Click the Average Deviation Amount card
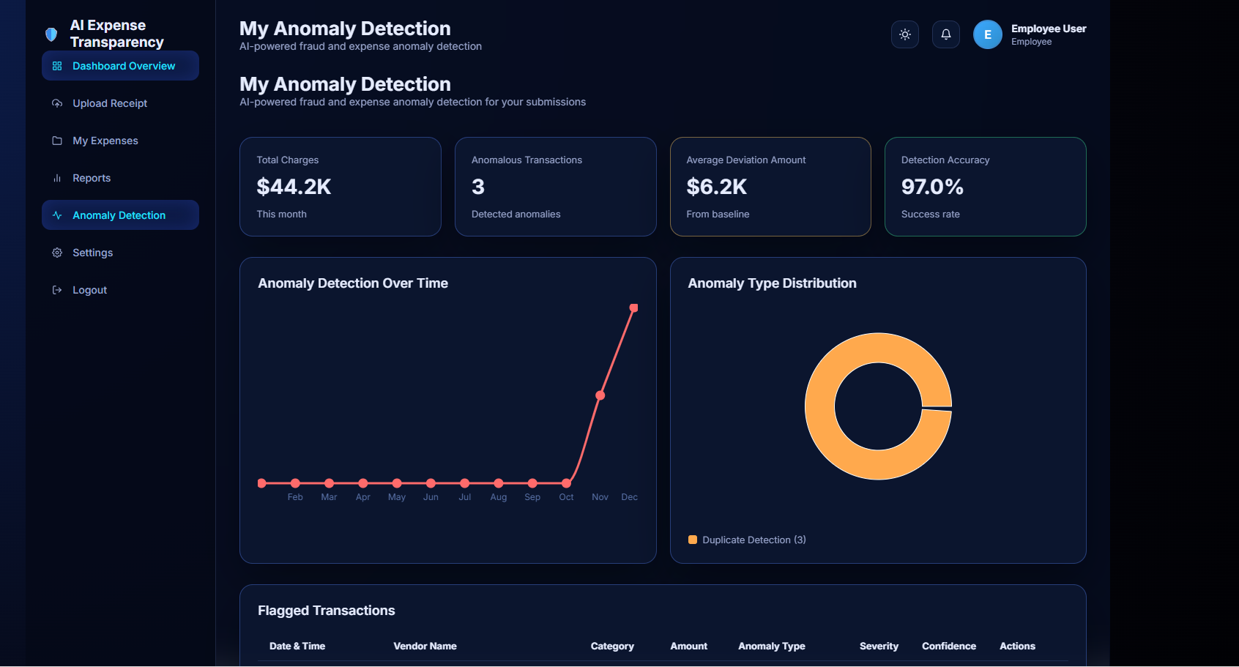The width and height of the screenshot is (1239, 667). click(x=770, y=187)
